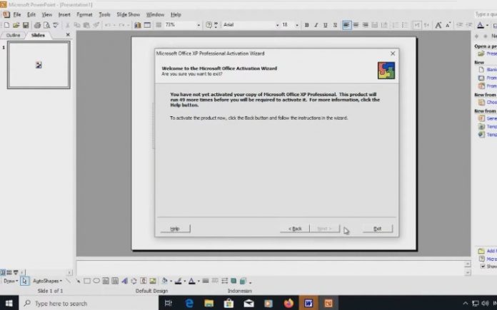
Task: Open the Fill Color dropdown arrow
Action: coord(171,281)
